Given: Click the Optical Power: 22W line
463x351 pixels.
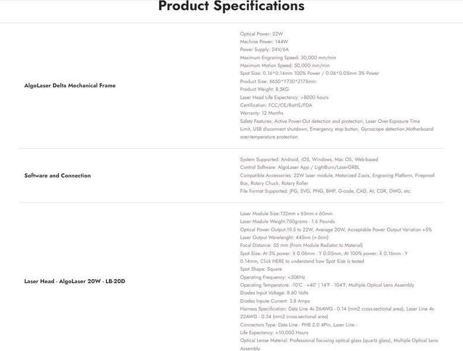Looking at the screenshot, I should tap(261, 34).
